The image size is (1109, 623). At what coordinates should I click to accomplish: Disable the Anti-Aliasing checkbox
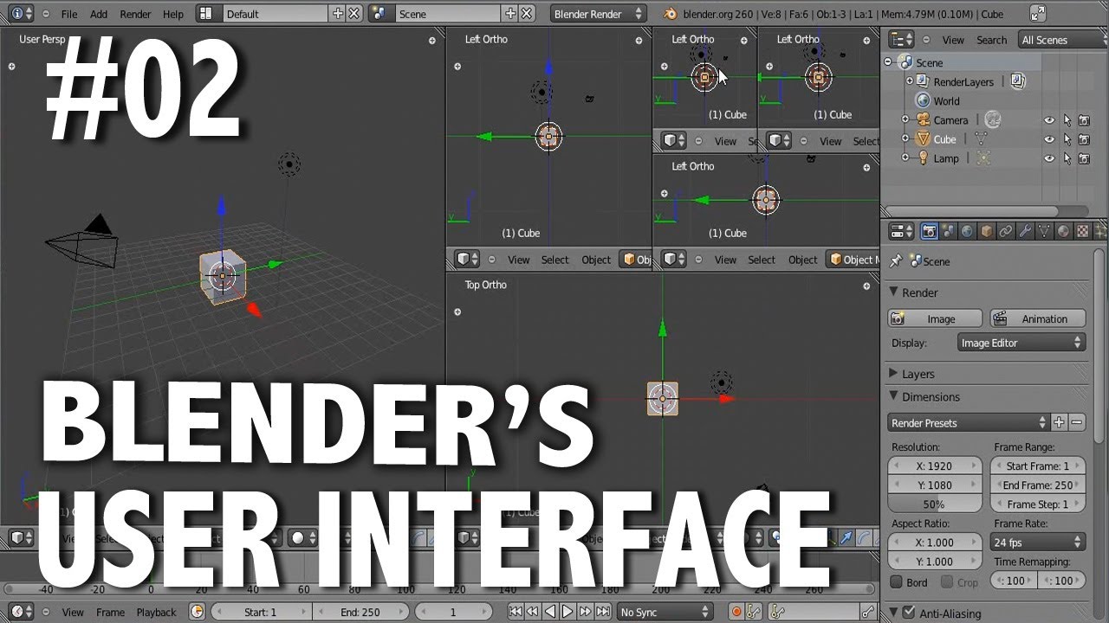[908, 613]
